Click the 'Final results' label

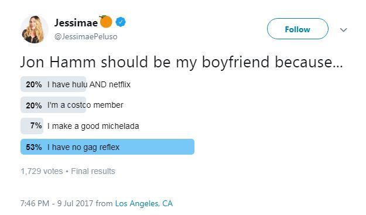[93, 171]
